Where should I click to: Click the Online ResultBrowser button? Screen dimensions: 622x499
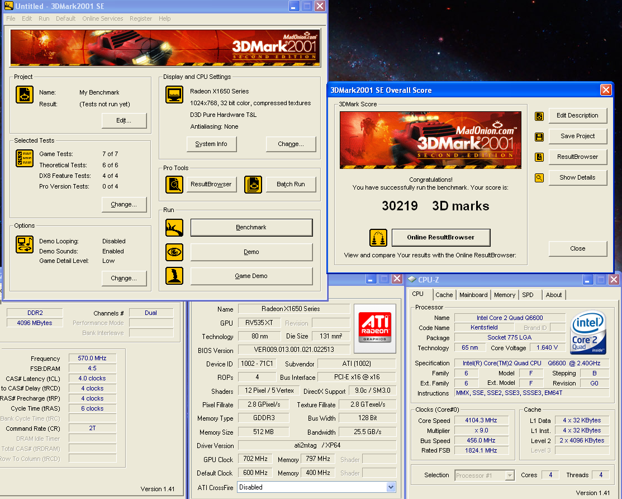(x=441, y=237)
